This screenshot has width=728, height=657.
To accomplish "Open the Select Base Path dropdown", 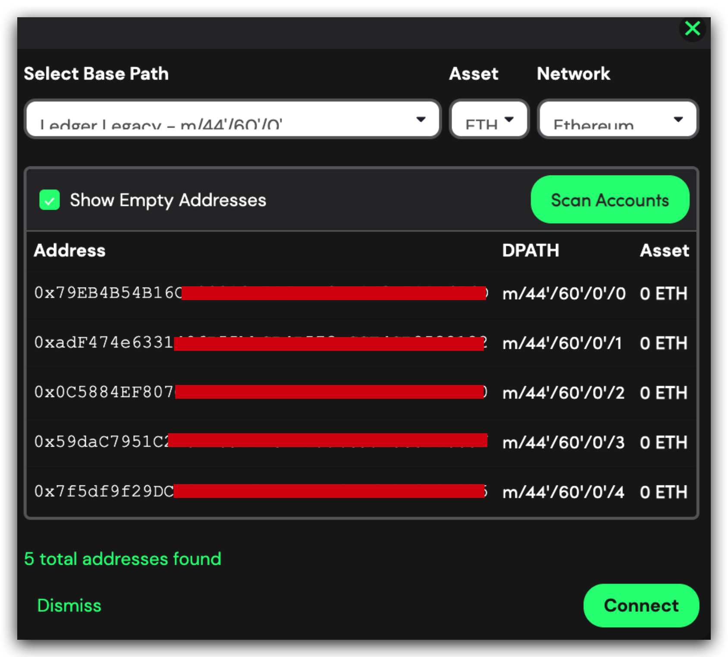I will click(232, 119).
